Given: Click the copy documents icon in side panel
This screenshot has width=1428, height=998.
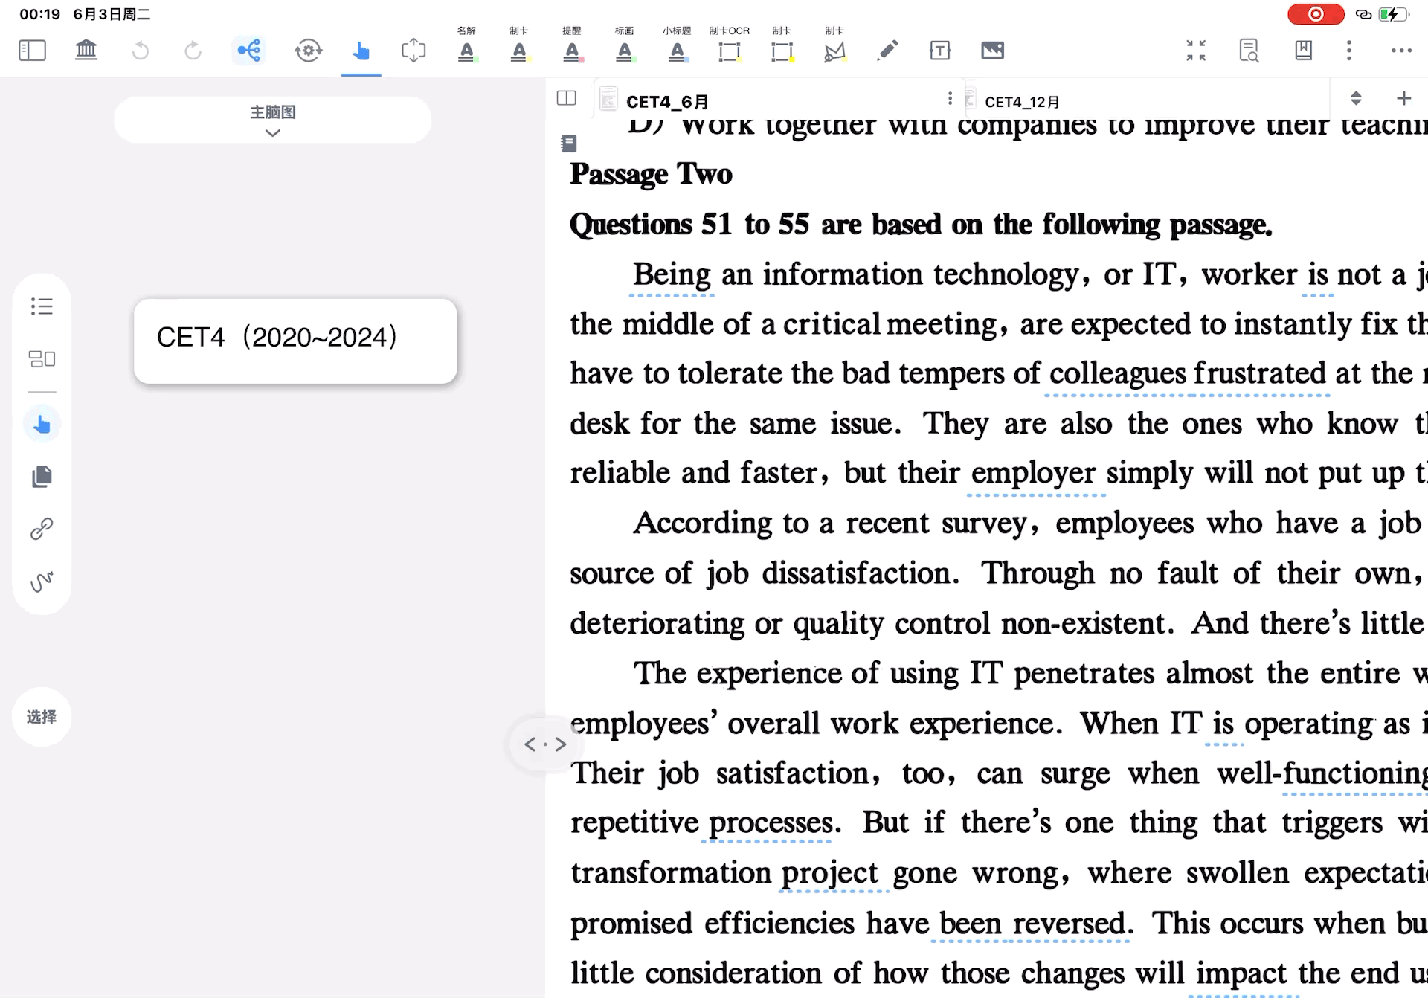Looking at the screenshot, I should coord(42,477).
